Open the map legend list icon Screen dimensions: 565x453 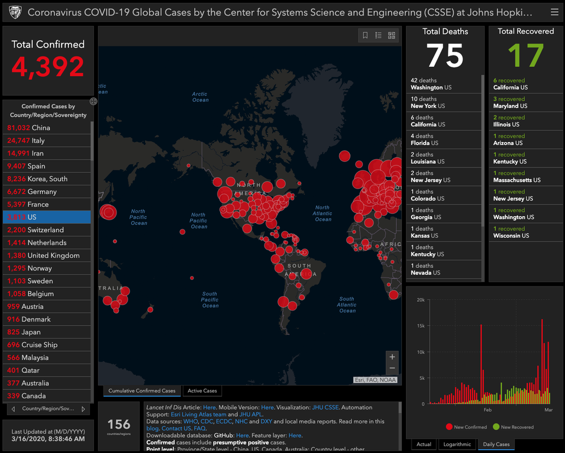tap(378, 35)
